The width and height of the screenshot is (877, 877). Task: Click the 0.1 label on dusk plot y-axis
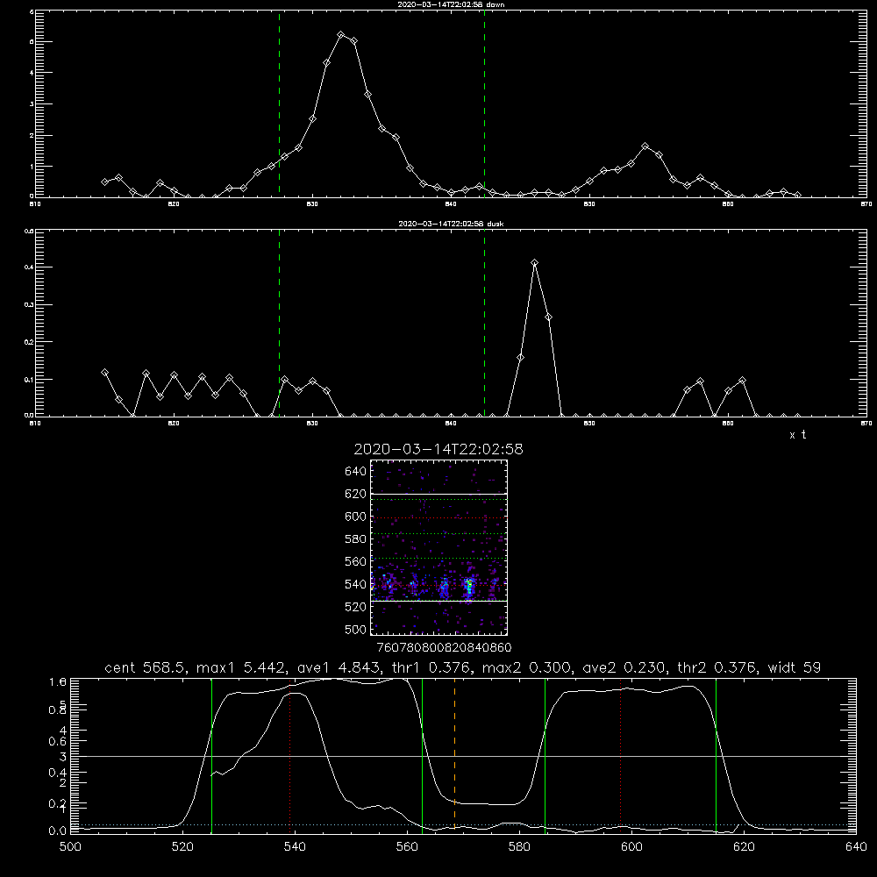point(29,379)
